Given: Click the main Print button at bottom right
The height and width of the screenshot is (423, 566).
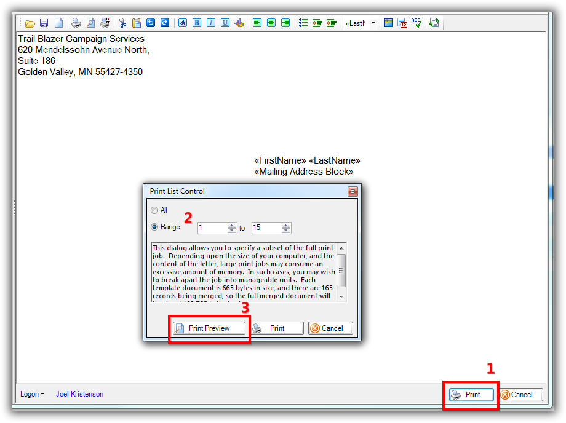Looking at the screenshot, I should [x=471, y=395].
